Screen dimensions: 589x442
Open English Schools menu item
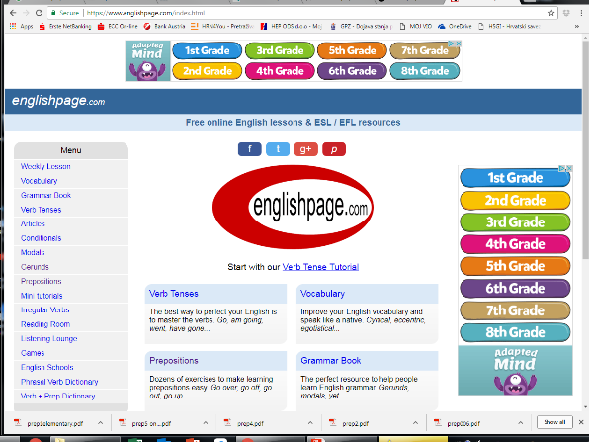(x=47, y=367)
